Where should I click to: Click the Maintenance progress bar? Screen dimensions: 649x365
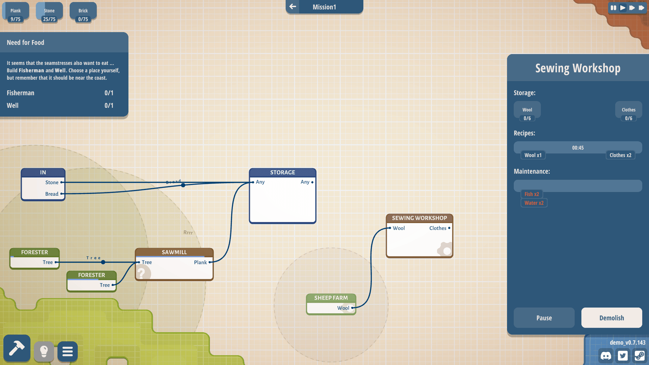coord(578,186)
